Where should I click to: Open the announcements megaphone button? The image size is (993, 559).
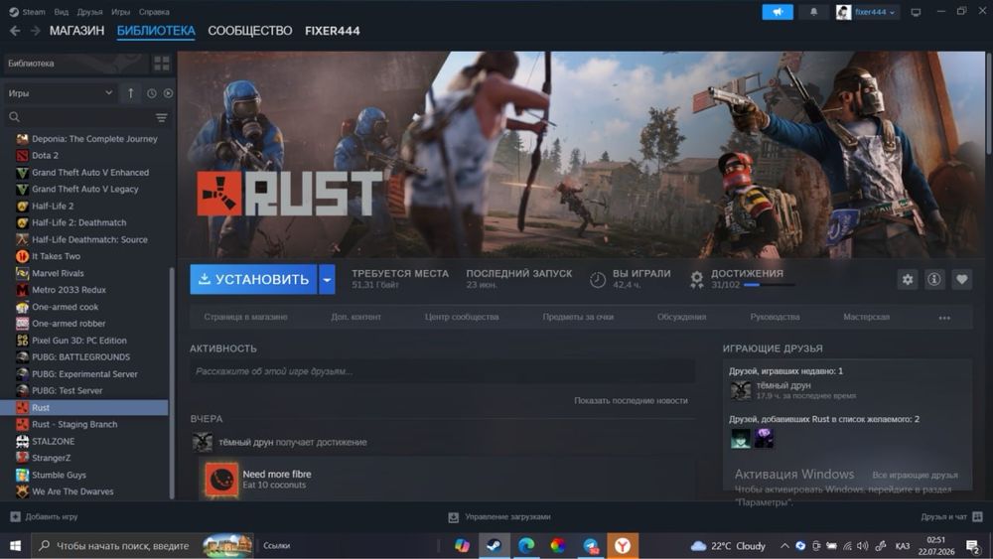click(x=778, y=12)
